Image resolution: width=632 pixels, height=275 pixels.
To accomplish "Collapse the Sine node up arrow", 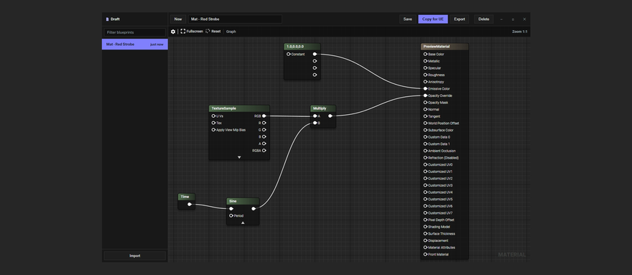I will coord(243,223).
